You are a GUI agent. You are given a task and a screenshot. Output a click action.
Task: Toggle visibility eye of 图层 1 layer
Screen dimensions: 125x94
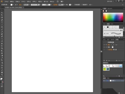pyautogui.click(x=104, y=81)
